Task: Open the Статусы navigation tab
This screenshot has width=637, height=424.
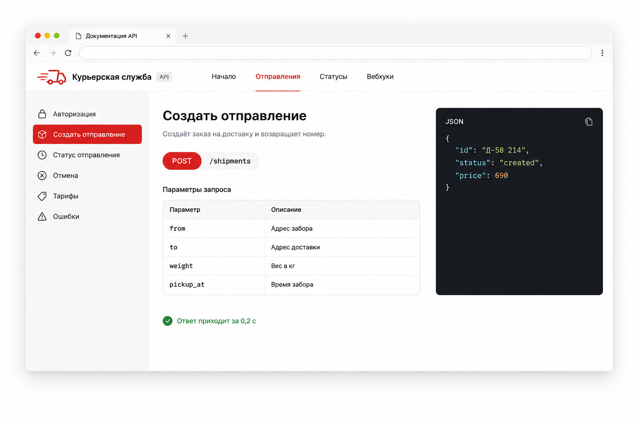Action: pyautogui.click(x=333, y=77)
